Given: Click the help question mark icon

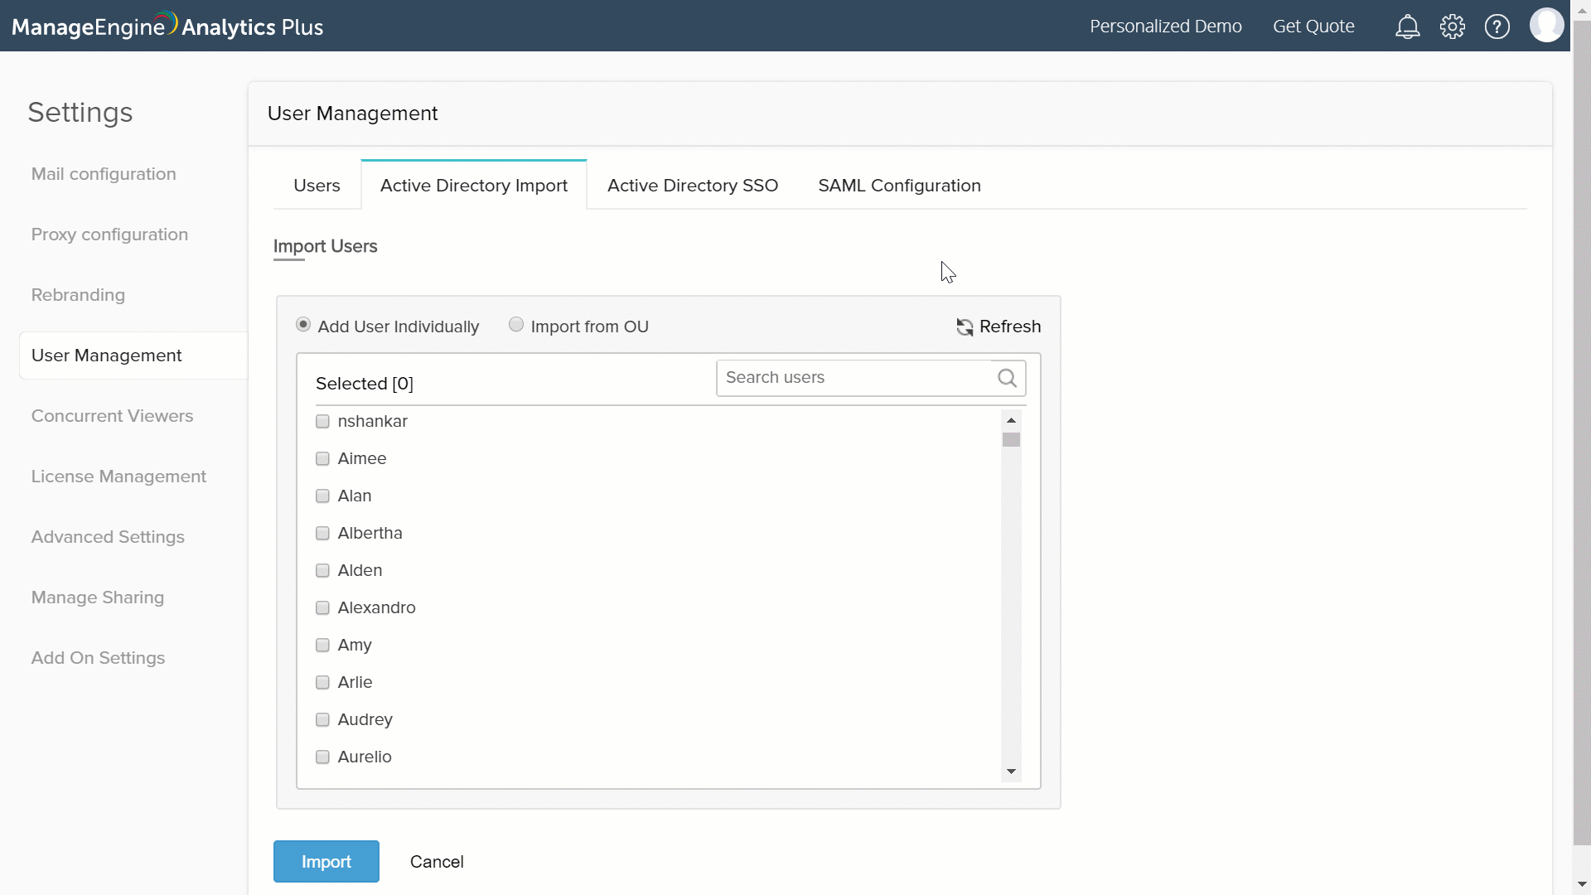Looking at the screenshot, I should (1497, 26).
